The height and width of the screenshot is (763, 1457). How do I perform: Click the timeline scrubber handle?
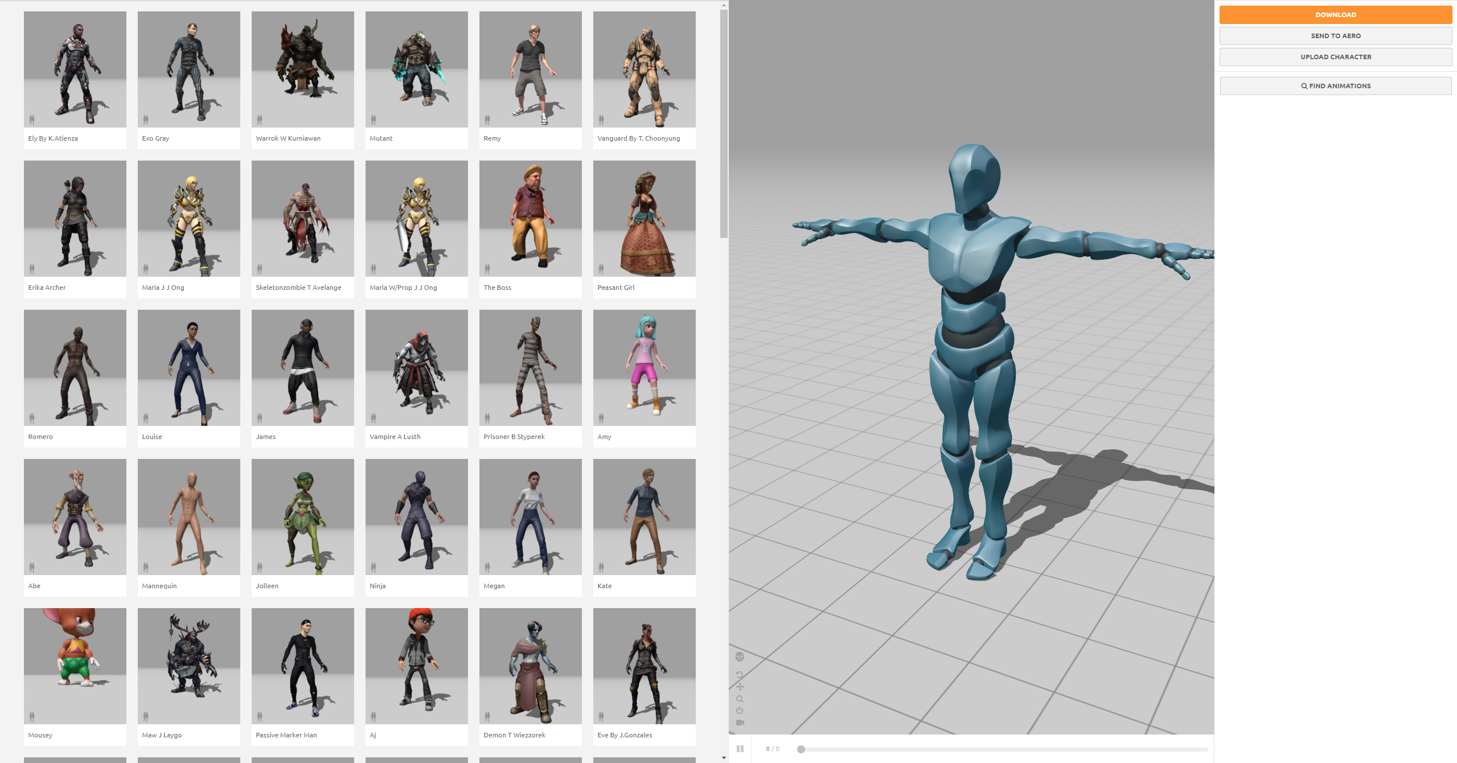tap(802, 749)
